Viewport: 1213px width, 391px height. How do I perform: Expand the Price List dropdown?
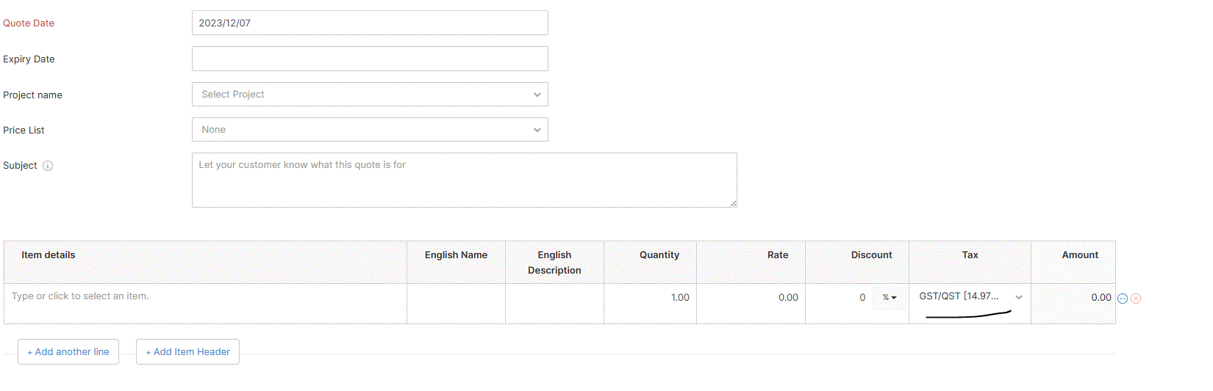(370, 130)
